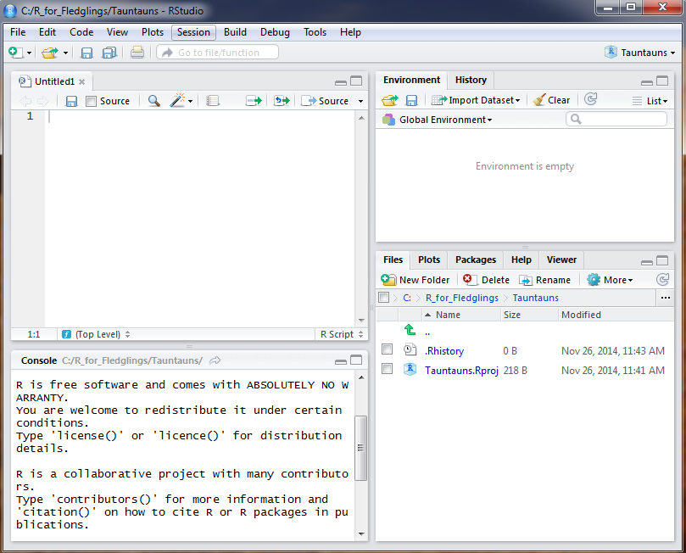Toggle Source on Save checkbox
Image resolution: width=686 pixels, height=553 pixels.
tap(91, 102)
